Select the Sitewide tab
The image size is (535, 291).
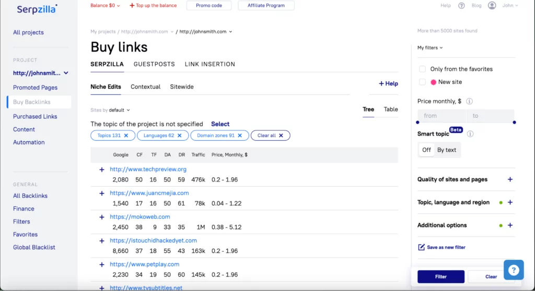click(182, 87)
